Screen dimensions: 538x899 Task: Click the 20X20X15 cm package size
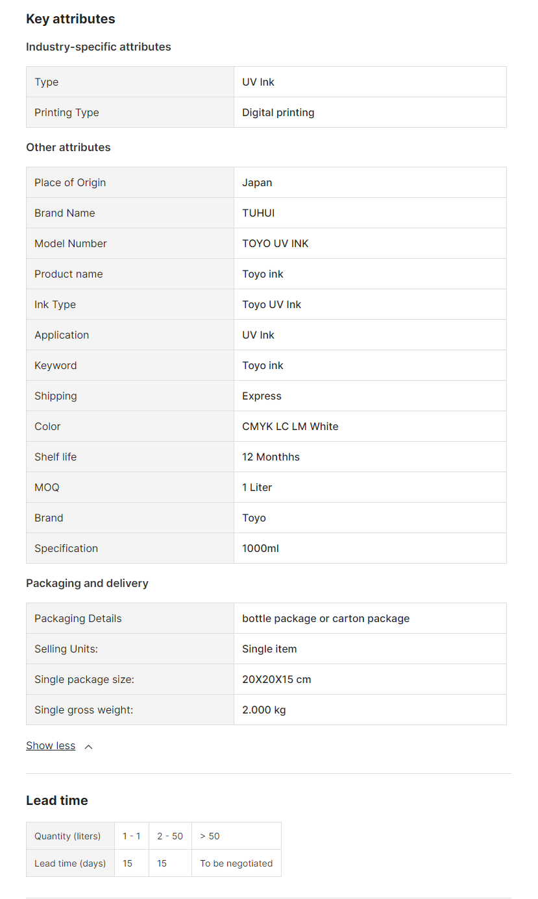276,680
